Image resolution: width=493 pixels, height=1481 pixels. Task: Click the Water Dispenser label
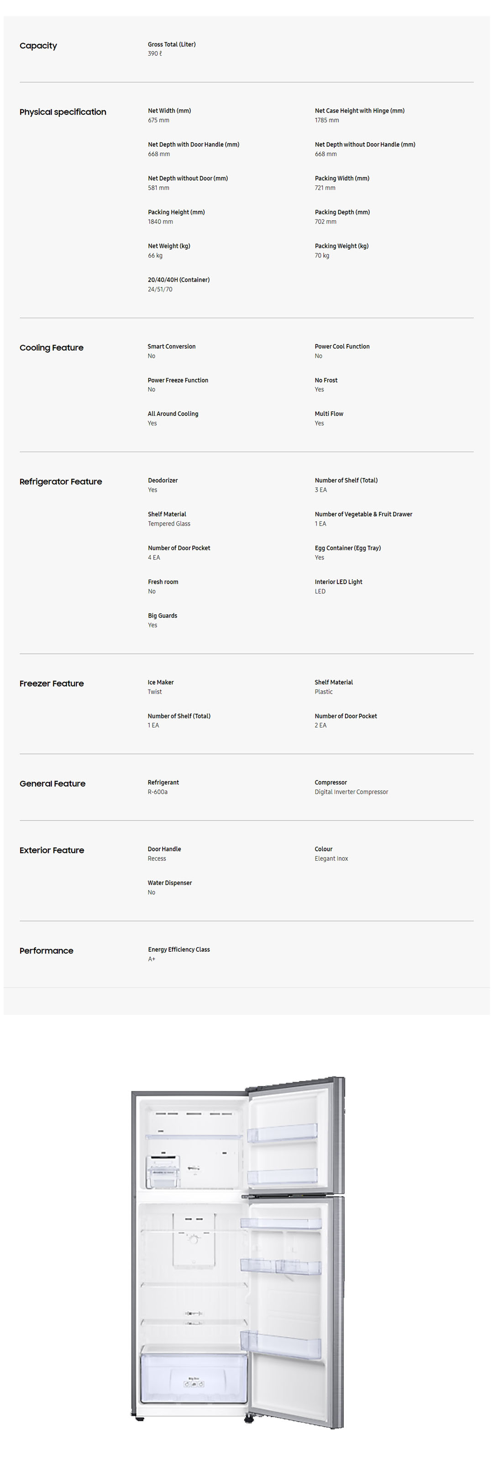pos(170,883)
